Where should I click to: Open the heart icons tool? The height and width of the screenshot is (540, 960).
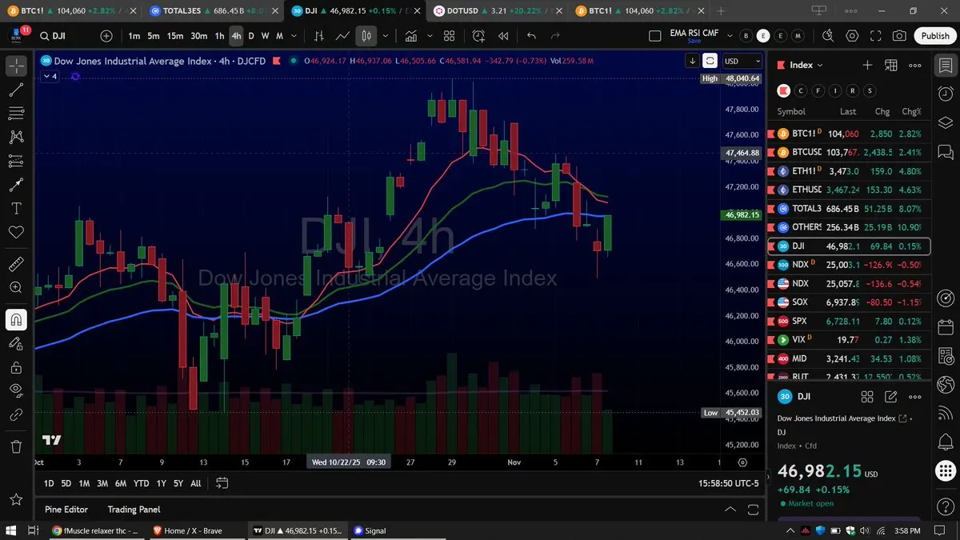click(x=16, y=232)
